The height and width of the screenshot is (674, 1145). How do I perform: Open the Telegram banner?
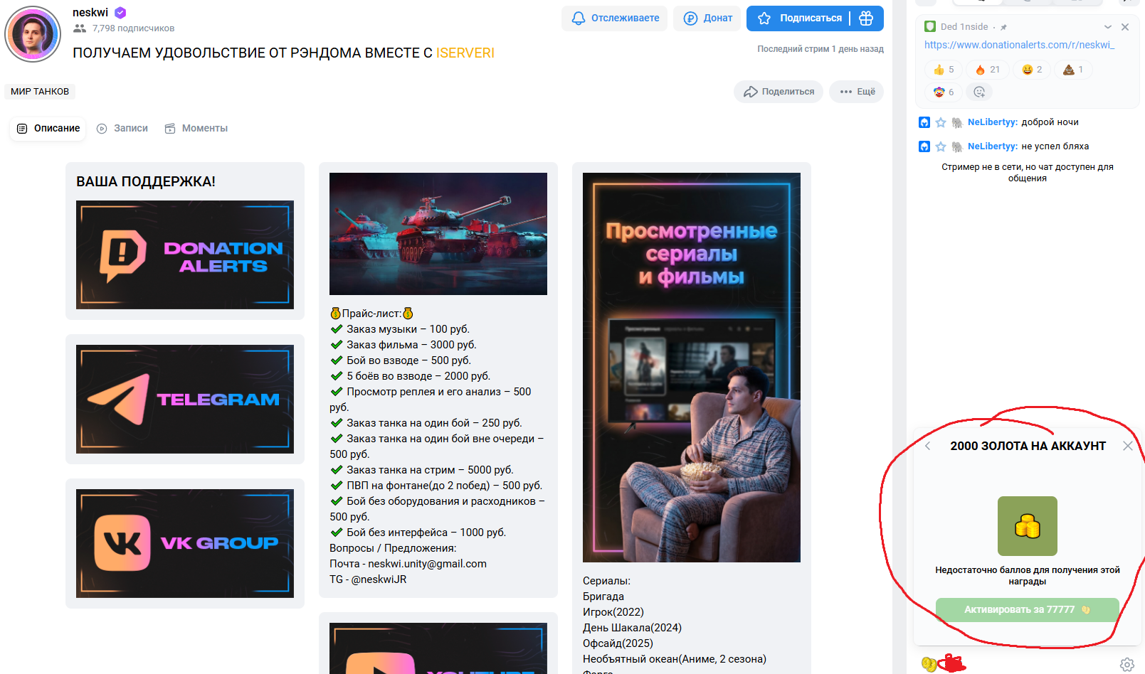click(185, 400)
